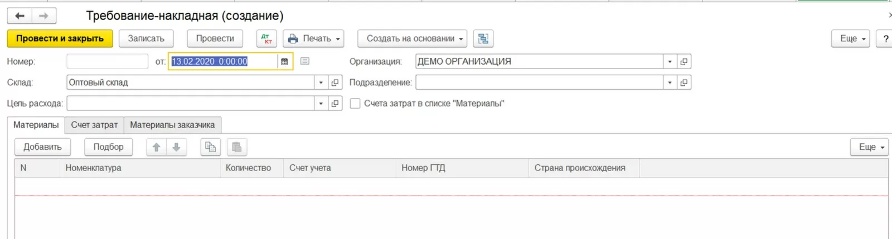
Task: Open the Создать на основании menu
Action: coord(412,38)
